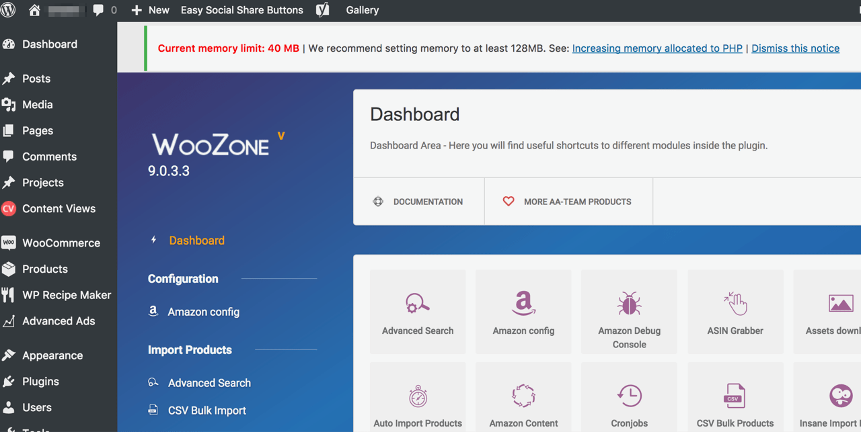Click the Yoast SEO icon in admin bar

[323, 10]
